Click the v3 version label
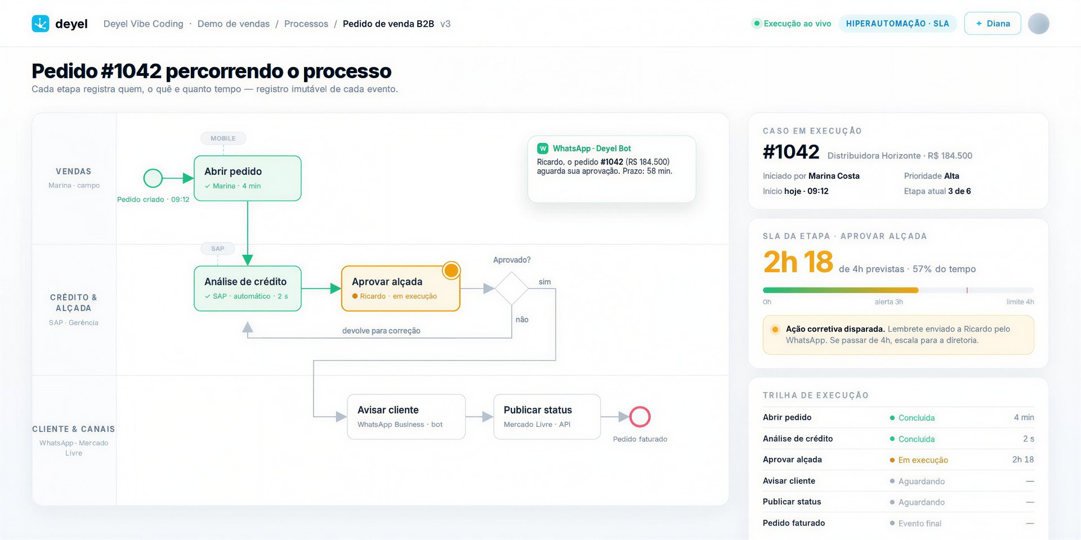 tap(445, 24)
